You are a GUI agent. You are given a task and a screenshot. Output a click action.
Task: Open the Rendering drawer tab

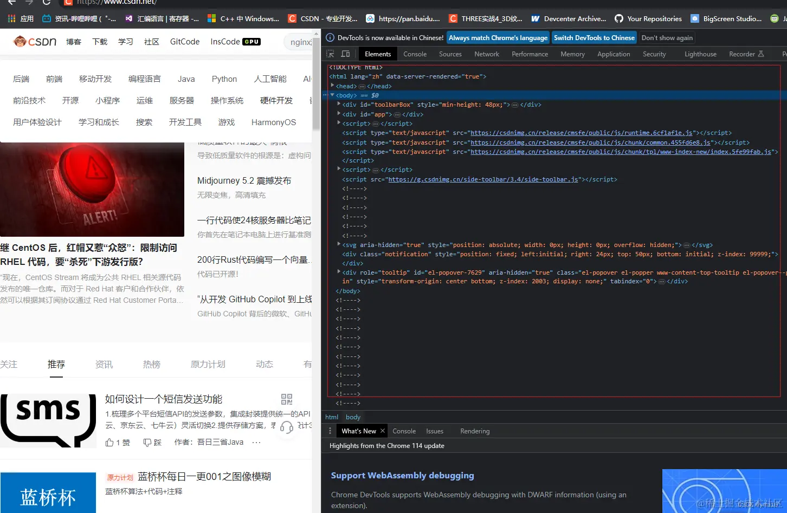(x=475, y=431)
